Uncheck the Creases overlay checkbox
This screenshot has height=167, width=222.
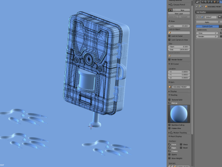coord(169,151)
